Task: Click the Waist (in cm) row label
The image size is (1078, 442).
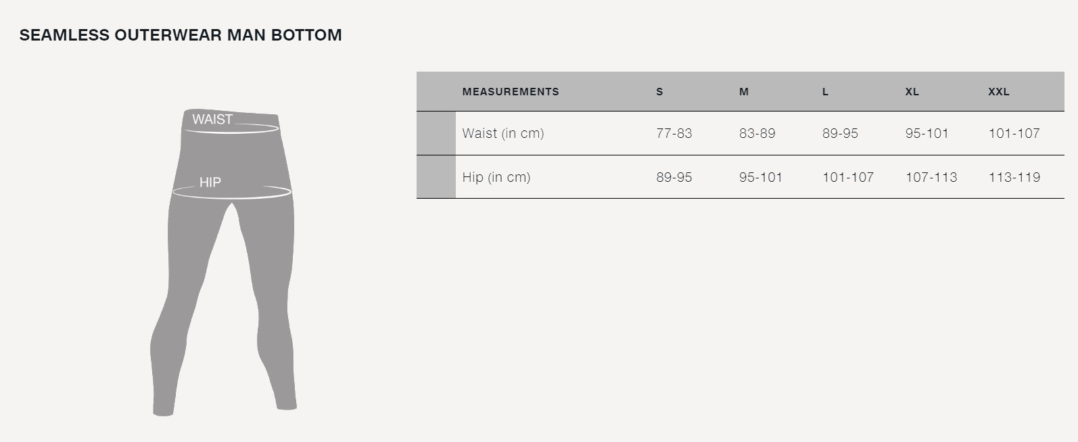Action: (x=503, y=133)
